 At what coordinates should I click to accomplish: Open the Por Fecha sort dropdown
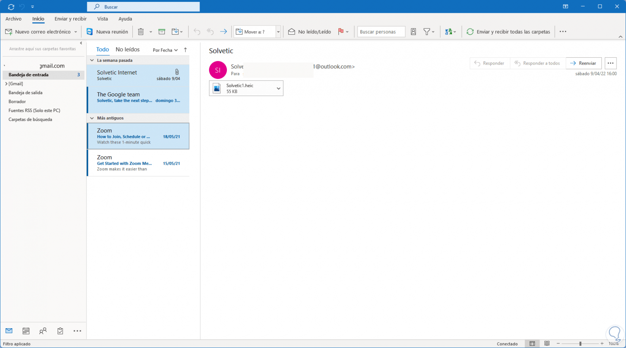pyautogui.click(x=165, y=50)
